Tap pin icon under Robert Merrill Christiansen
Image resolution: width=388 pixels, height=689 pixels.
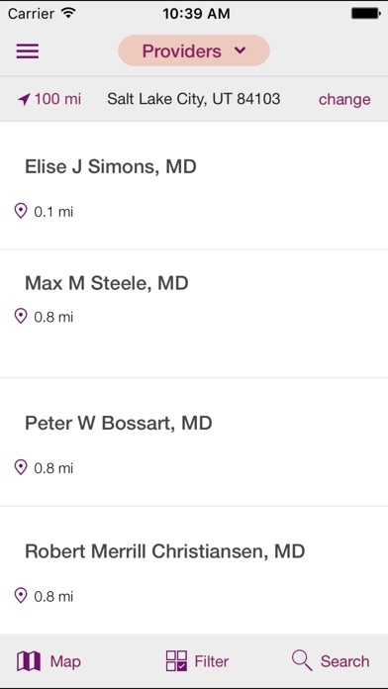(x=21, y=596)
